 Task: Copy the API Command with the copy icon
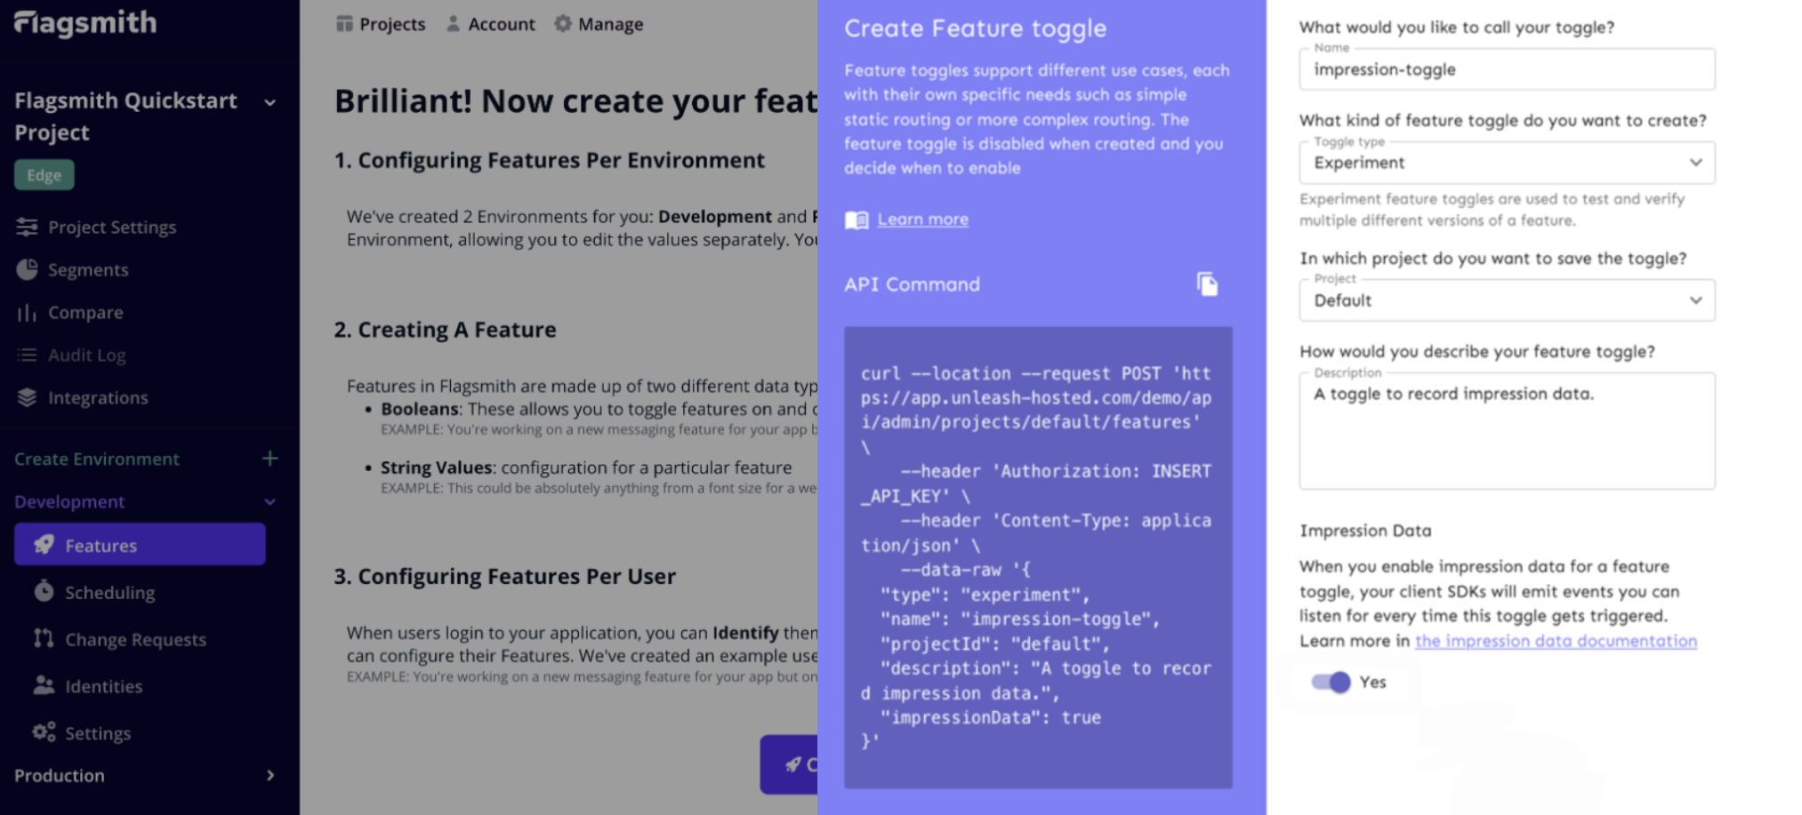coord(1207,284)
